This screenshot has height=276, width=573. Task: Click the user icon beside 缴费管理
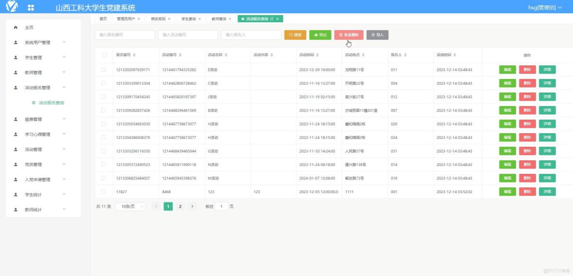click(x=15, y=119)
